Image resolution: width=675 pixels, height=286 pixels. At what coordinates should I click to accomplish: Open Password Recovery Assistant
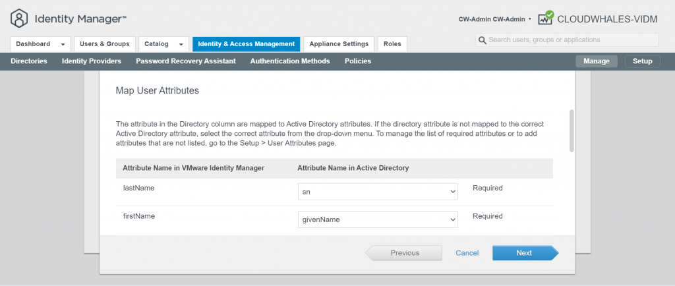(186, 61)
